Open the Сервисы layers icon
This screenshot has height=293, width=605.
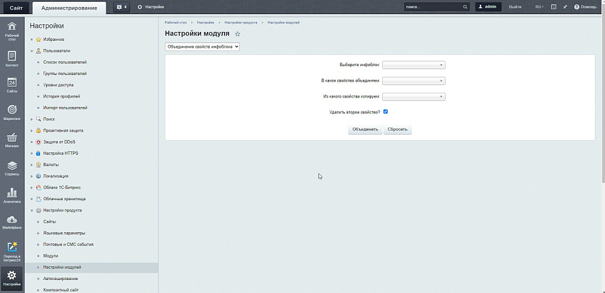[x=12, y=168]
